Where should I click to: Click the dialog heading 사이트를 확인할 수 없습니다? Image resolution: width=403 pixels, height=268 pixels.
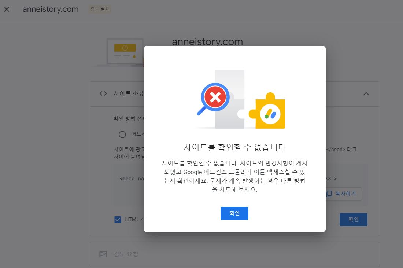234,147
